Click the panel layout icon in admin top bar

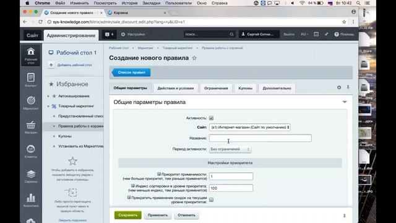coord(316,34)
